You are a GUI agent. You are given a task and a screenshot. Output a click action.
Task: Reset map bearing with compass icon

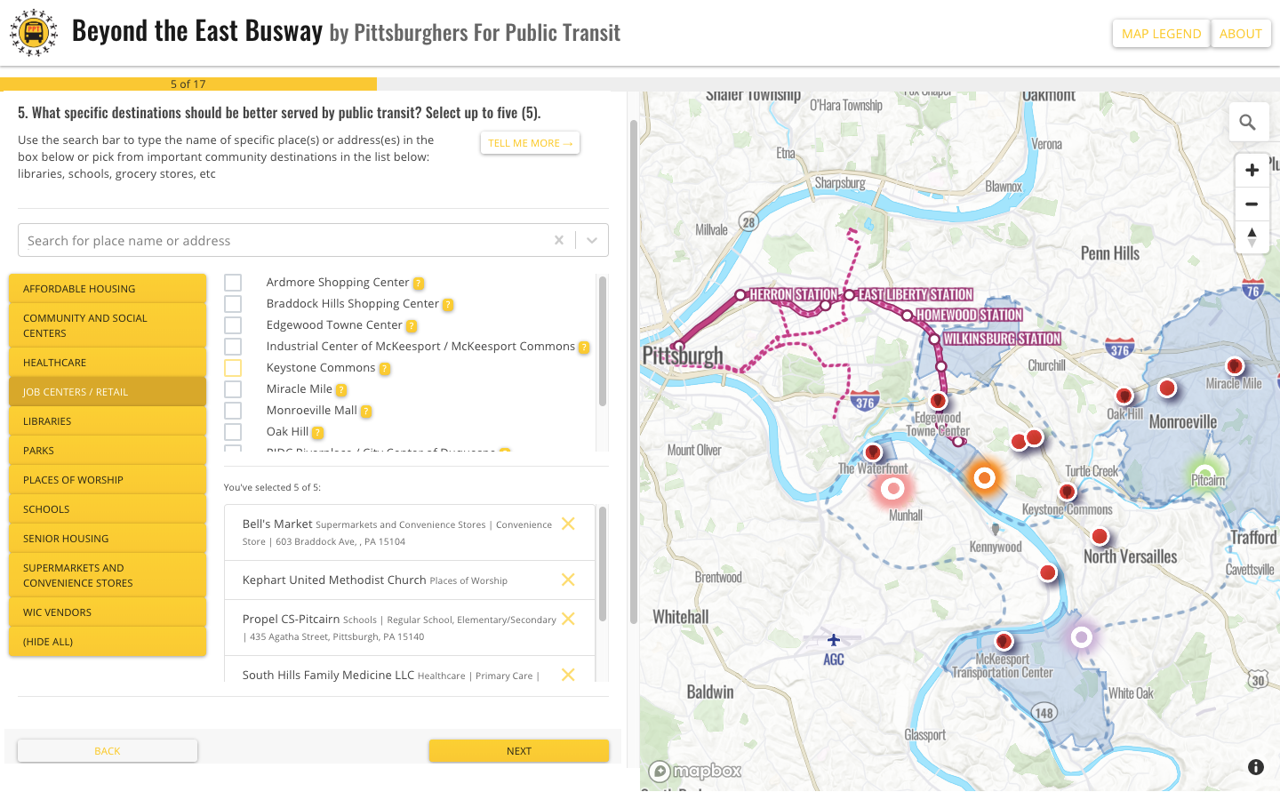tap(1252, 237)
